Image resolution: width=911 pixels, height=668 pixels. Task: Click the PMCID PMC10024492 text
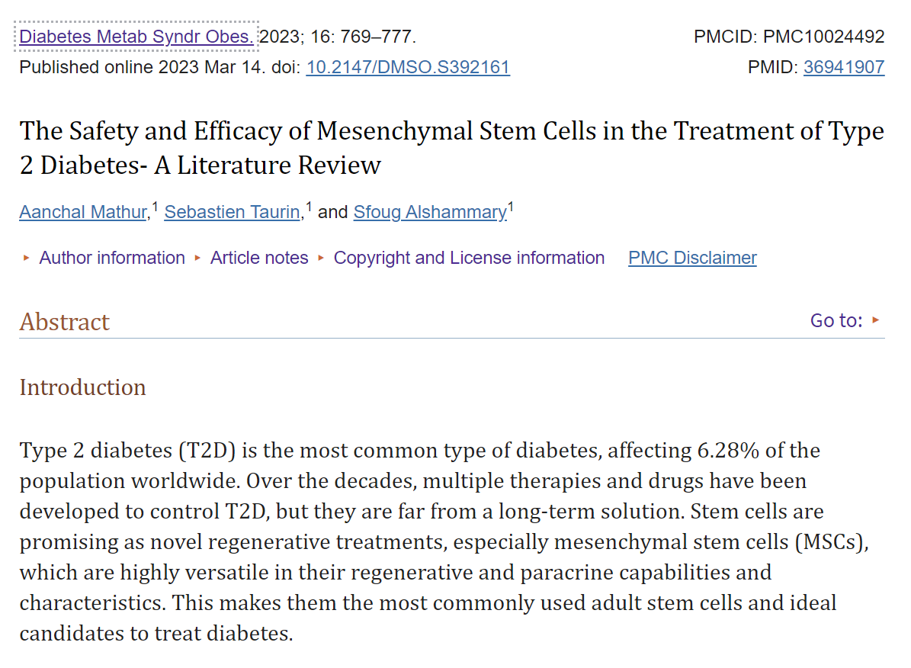coord(788,37)
